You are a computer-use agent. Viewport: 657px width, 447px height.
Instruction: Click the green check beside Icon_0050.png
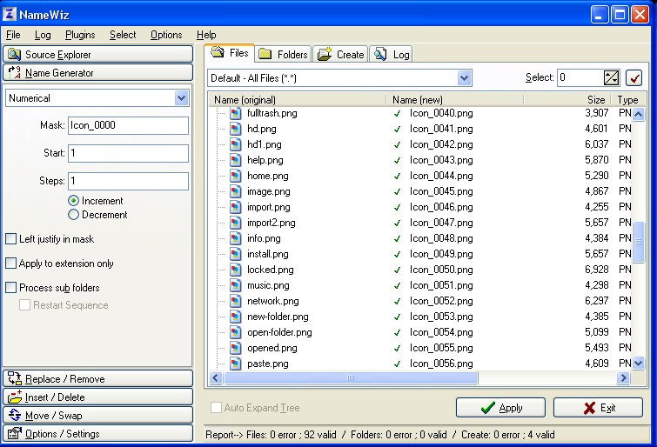tap(397, 270)
